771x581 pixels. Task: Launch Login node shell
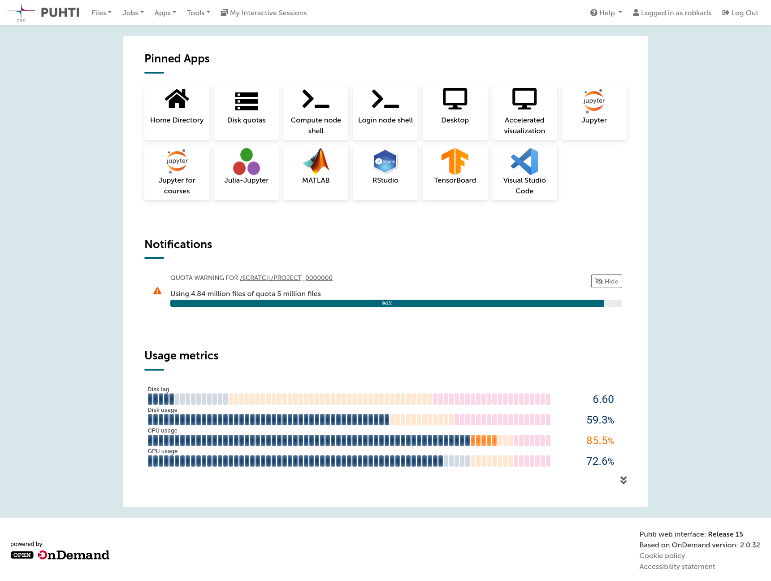click(x=385, y=112)
